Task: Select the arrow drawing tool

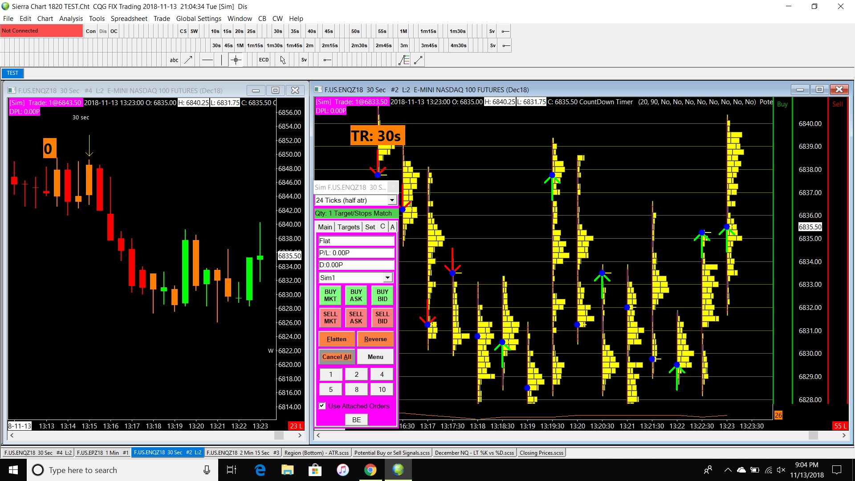Action: coord(189,60)
